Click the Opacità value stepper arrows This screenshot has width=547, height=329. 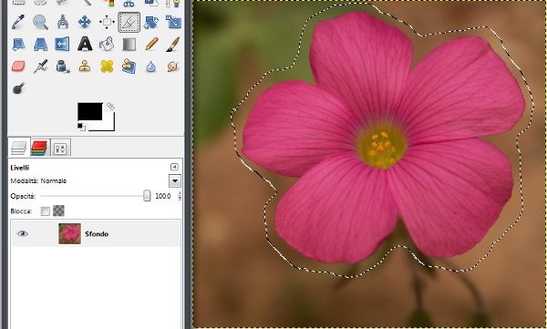180,196
